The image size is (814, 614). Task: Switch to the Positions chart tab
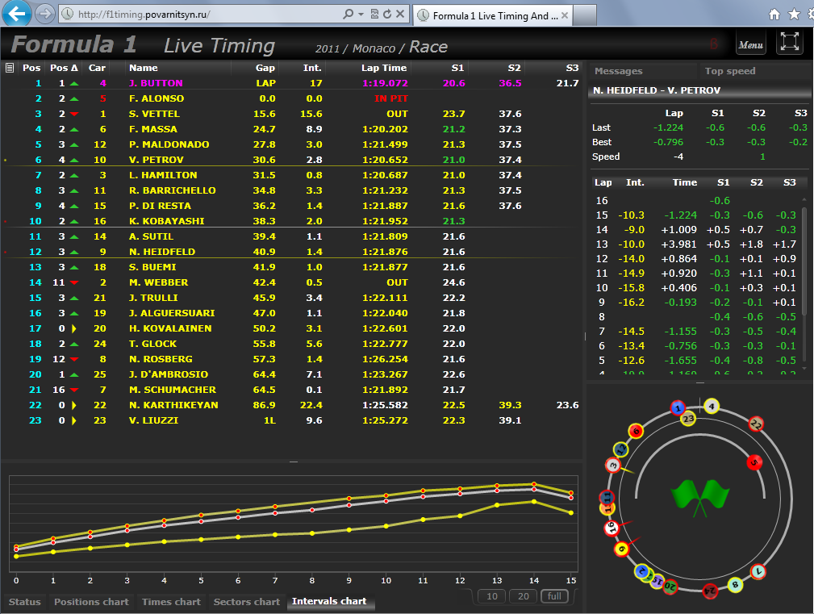coord(91,602)
